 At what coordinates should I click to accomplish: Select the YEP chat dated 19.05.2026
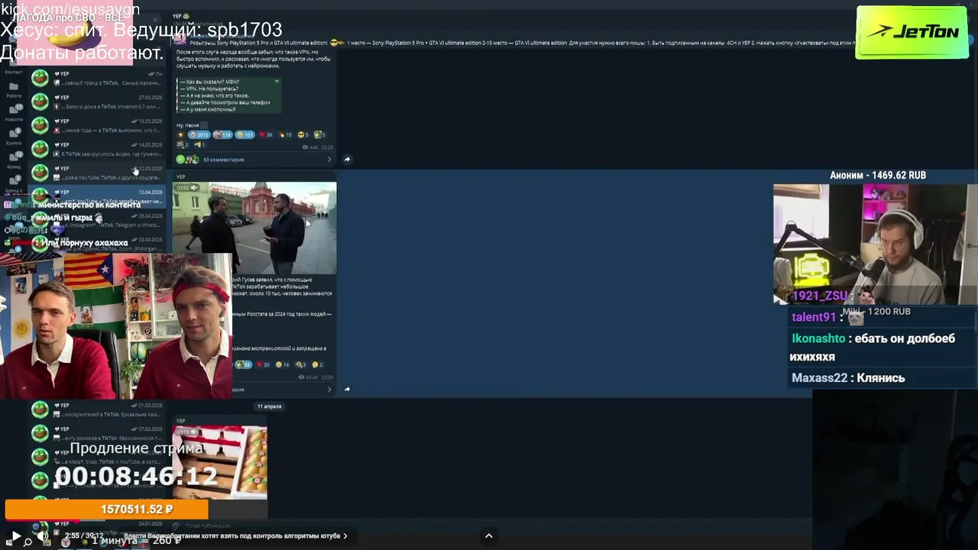pyautogui.click(x=97, y=125)
